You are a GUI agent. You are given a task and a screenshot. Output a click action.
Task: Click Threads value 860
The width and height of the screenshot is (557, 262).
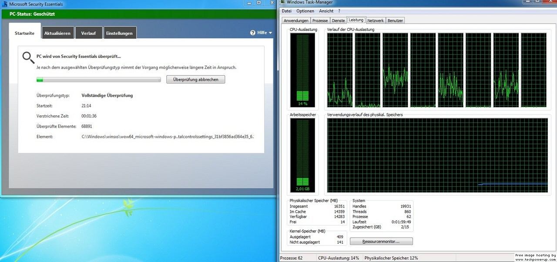pos(407,212)
